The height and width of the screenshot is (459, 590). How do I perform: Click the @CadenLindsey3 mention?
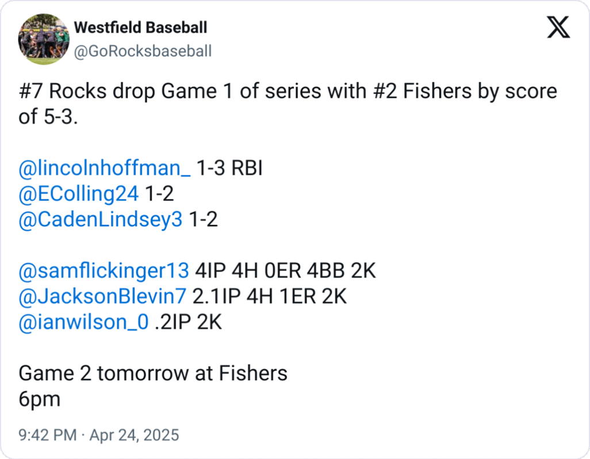pos(101,219)
